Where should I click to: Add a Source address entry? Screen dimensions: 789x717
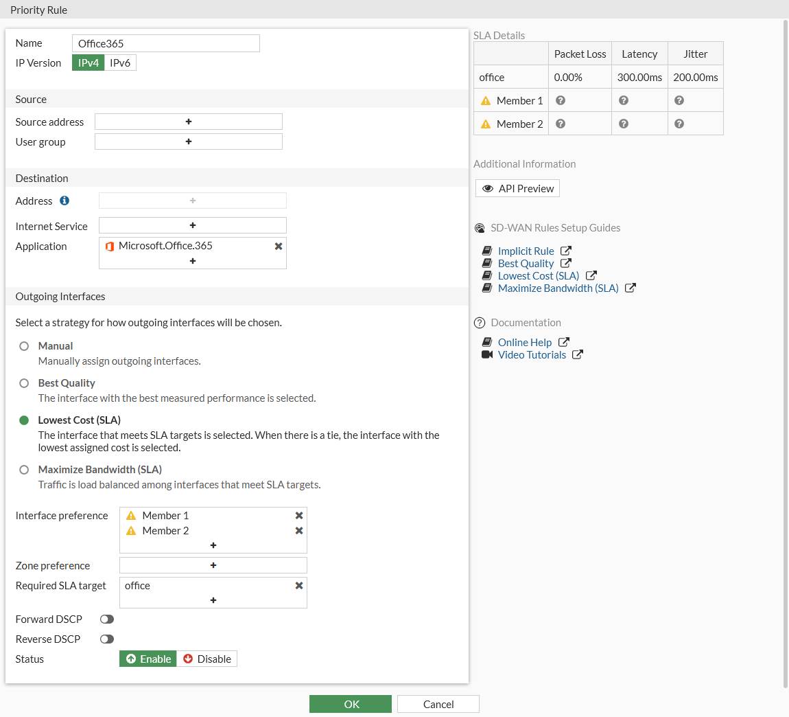tap(189, 122)
